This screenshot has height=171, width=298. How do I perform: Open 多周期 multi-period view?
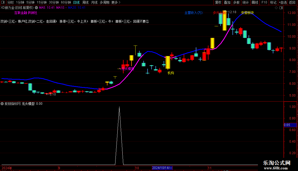pos(104,2)
